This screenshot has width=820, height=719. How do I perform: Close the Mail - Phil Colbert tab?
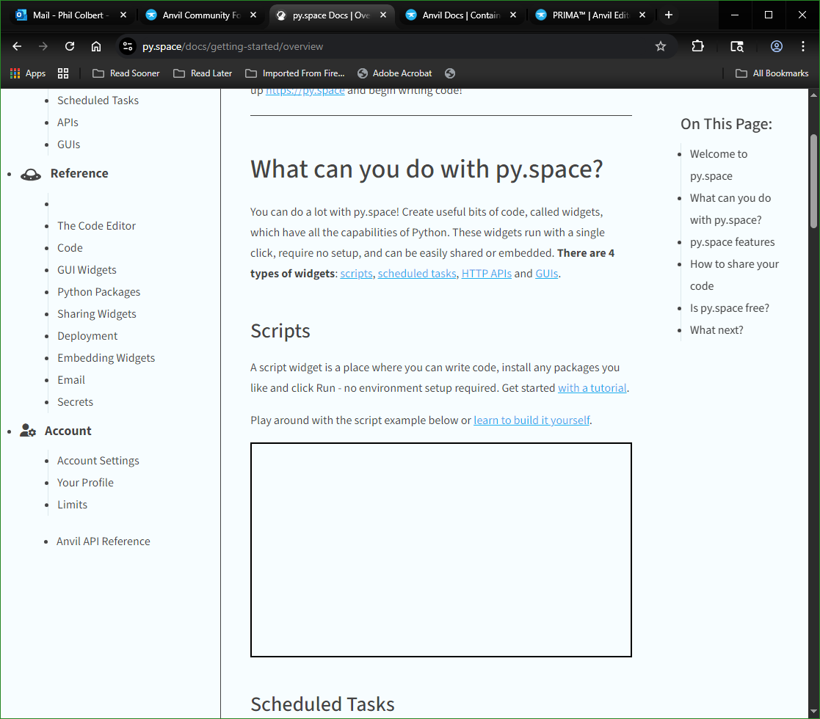pyautogui.click(x=123, y=15)
